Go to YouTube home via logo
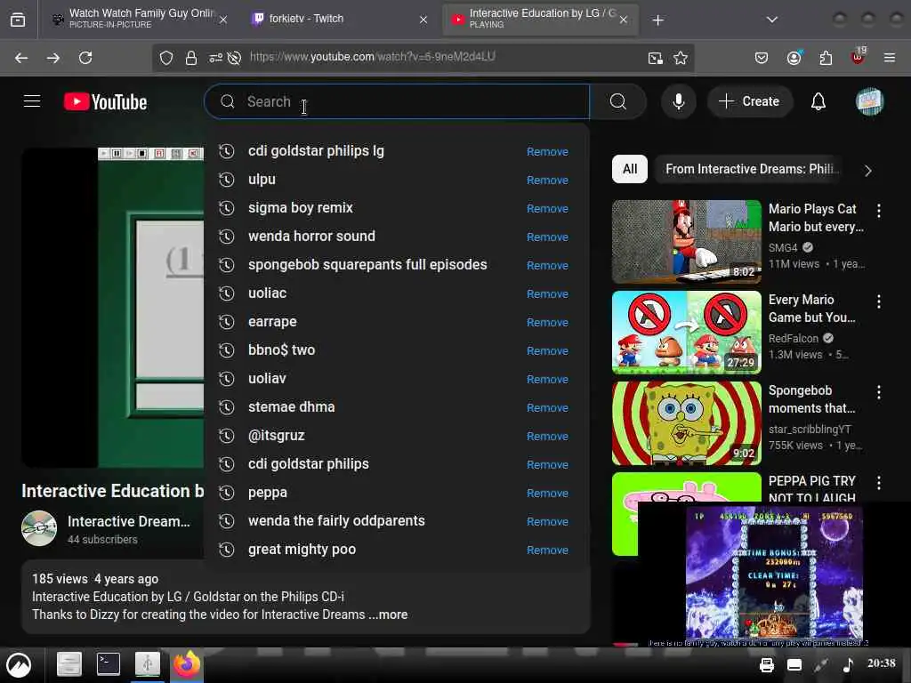Image resolution: width=911 pixels, height=683 pixels. 105,101
